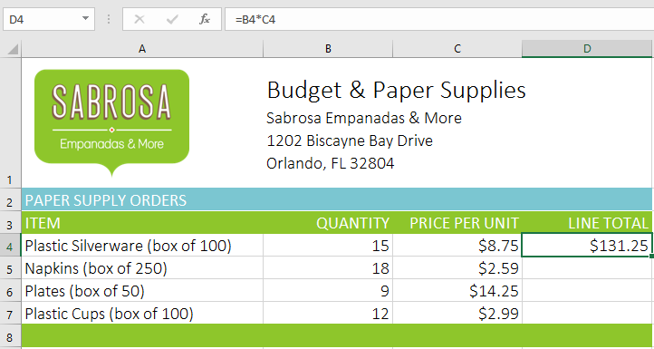Click the fill handle of cell D4
Screen dimensions: 654x349
pos(651,256)
